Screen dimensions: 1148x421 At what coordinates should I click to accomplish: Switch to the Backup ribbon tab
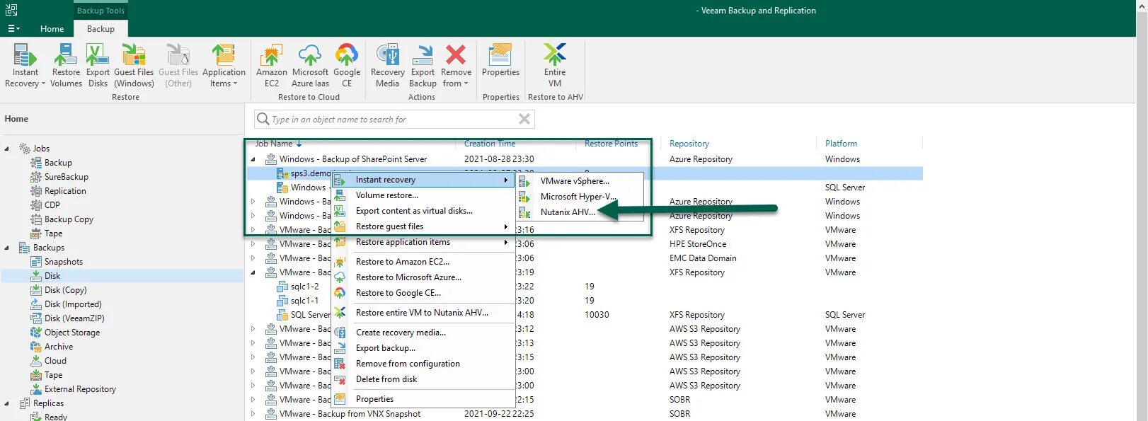coord(101,29)
